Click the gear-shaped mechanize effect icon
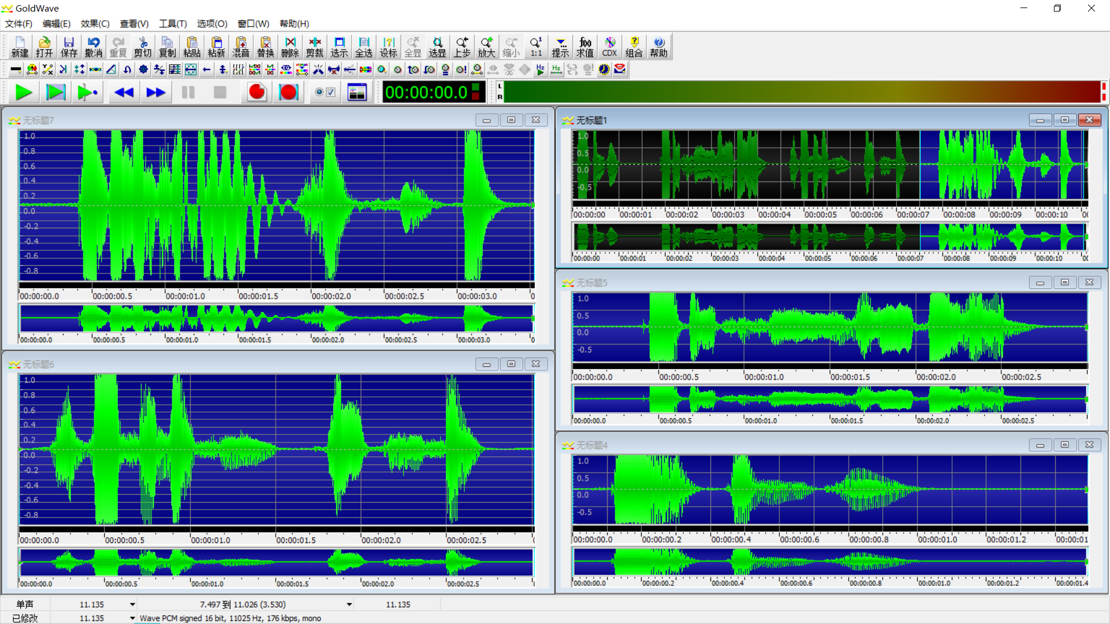Image resolution: width=1110 pixels, height=624 pixels. pyautogui.click(x=143, y=69)
